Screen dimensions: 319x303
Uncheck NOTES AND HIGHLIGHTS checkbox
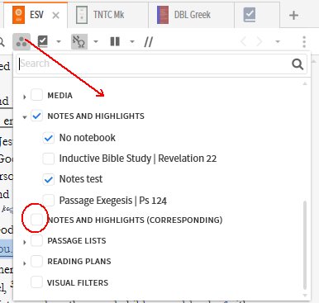click(36, 116)
